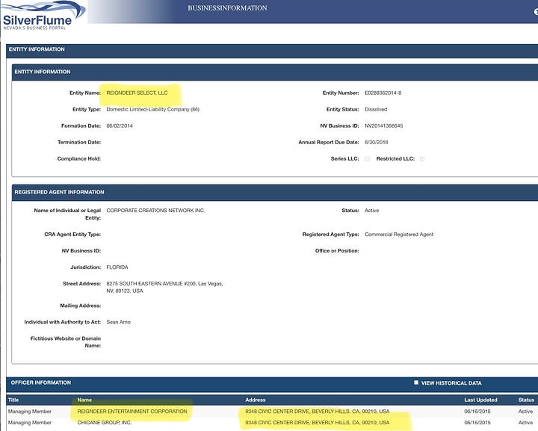Click the Status column header in officer table
This screenshot has width=538, height=431.
pos(526,400)
